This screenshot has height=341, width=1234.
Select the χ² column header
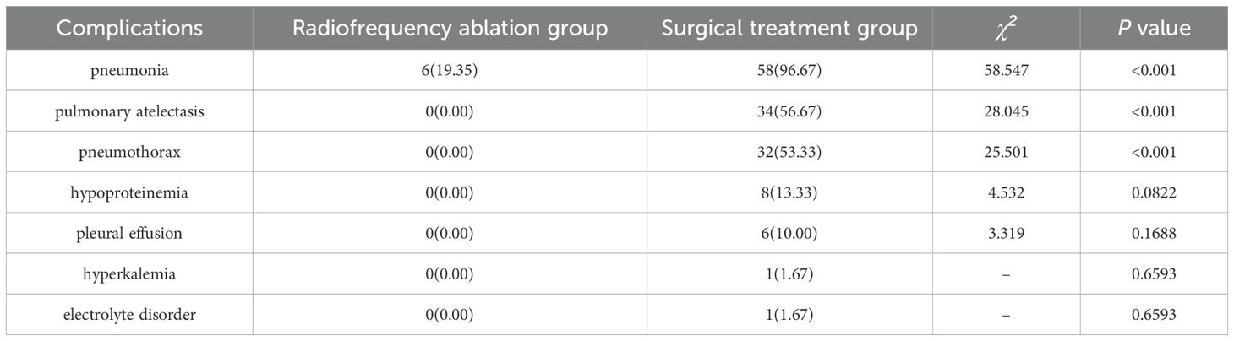point(1000,28)
